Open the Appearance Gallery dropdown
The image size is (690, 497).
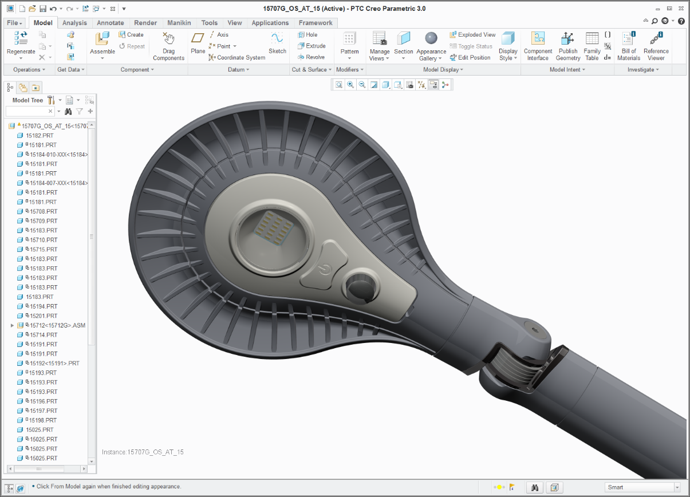440,59
